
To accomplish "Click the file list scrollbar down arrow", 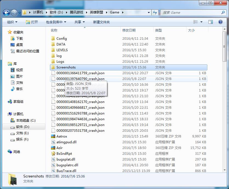I will [x=224, y=170].
